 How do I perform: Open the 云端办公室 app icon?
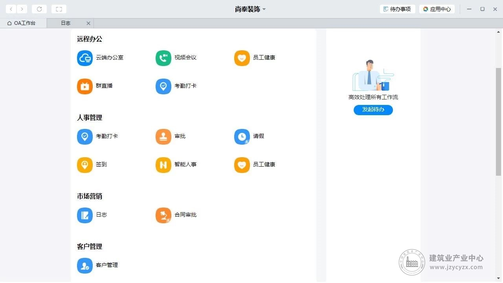[85, 58]
